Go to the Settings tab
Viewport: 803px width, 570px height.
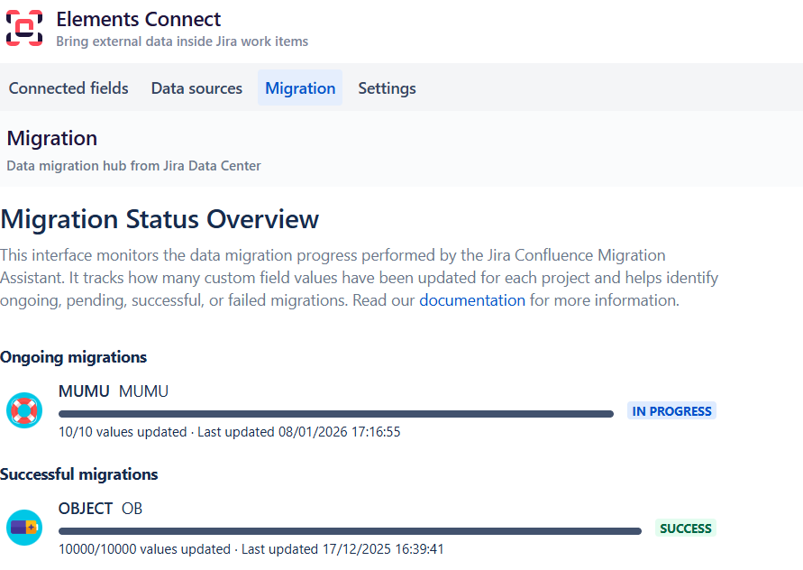(387, 88)
